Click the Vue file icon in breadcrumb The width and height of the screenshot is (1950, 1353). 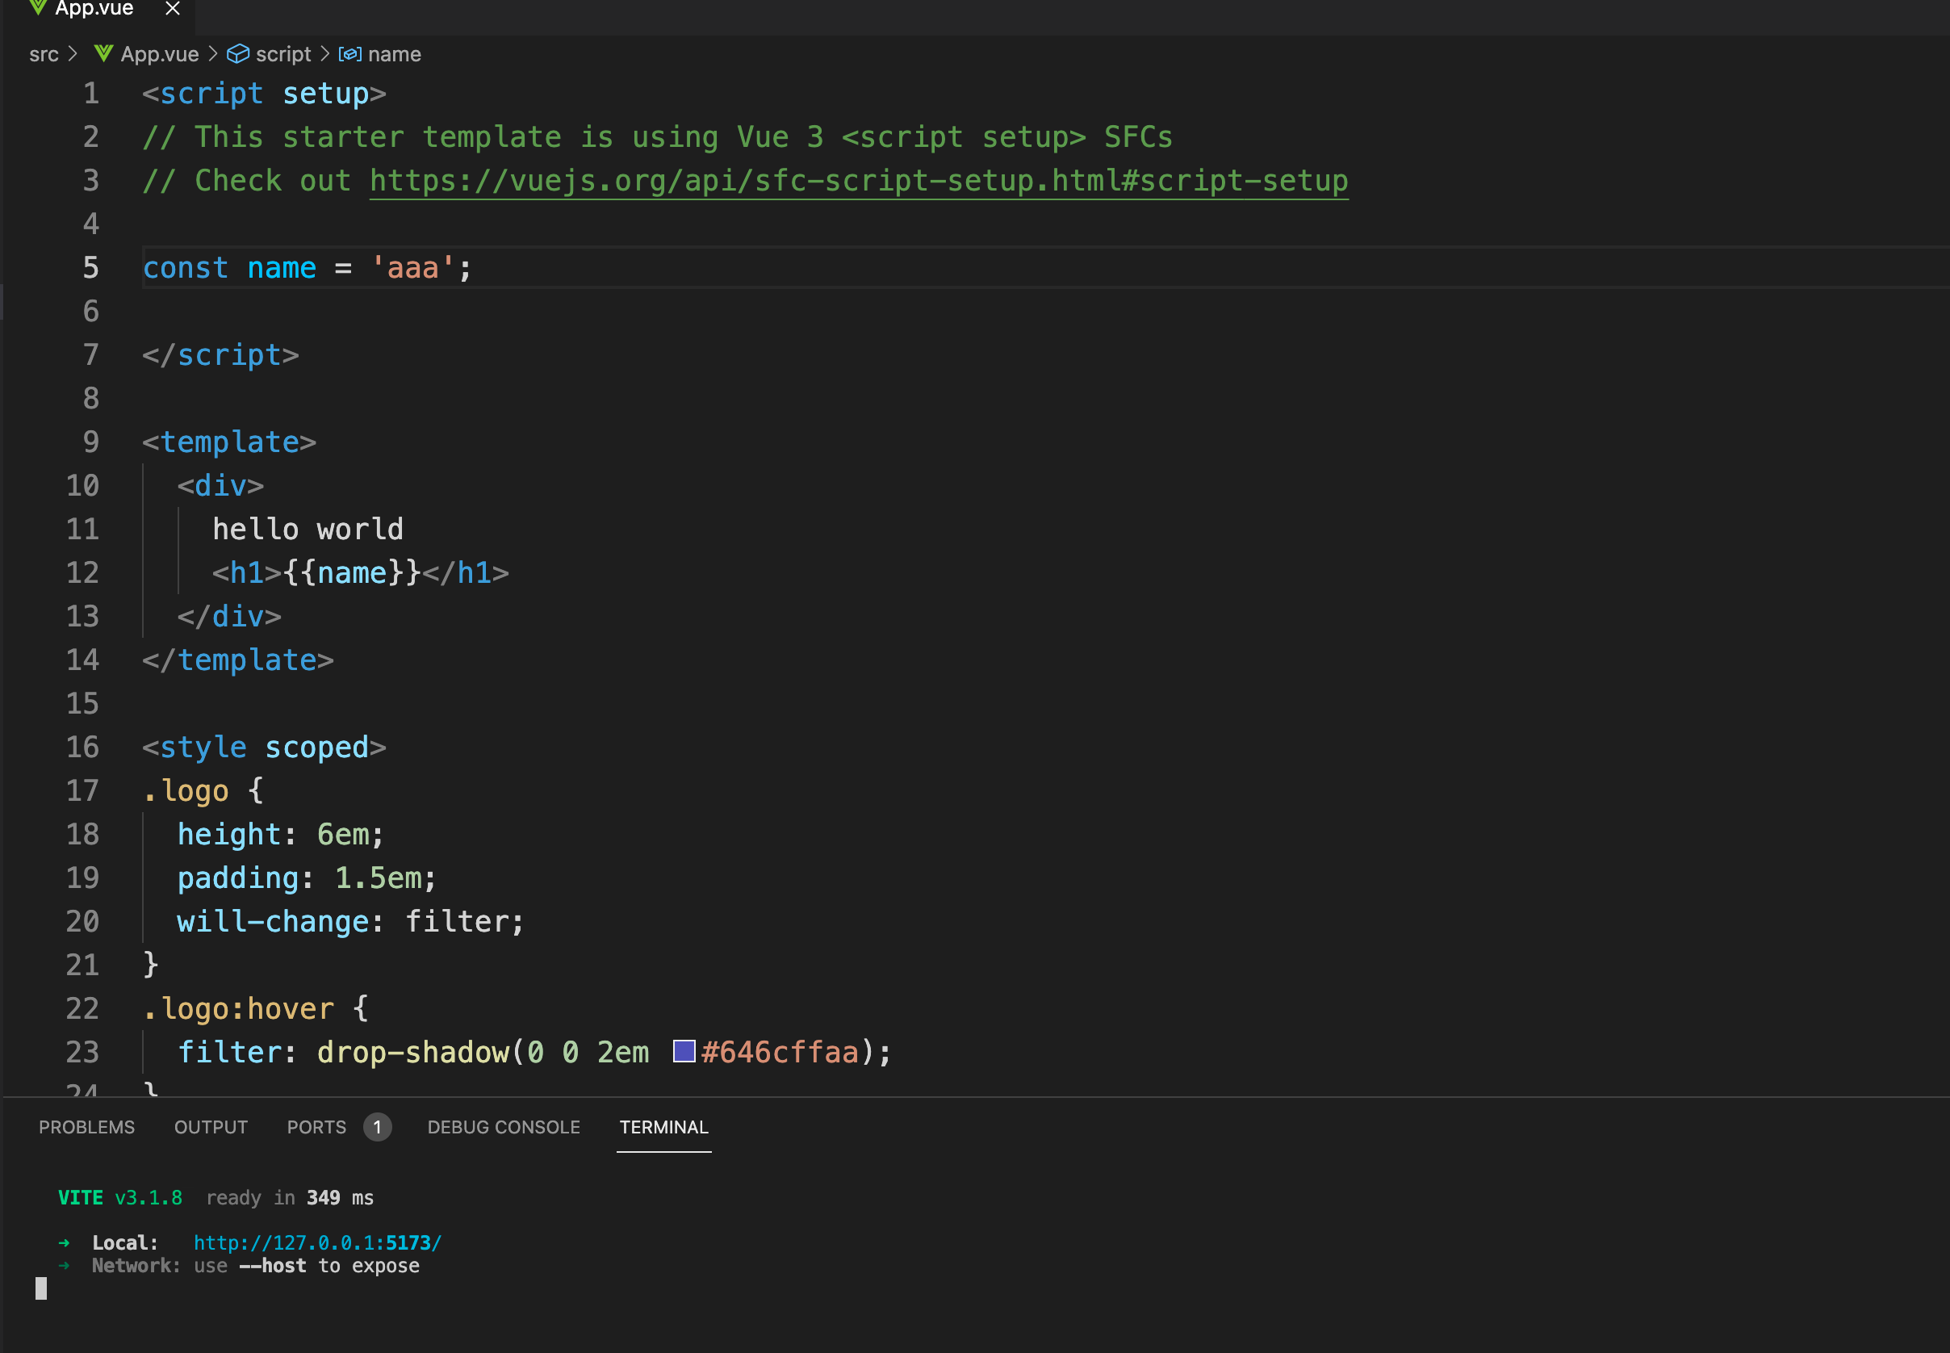[103, 54]
